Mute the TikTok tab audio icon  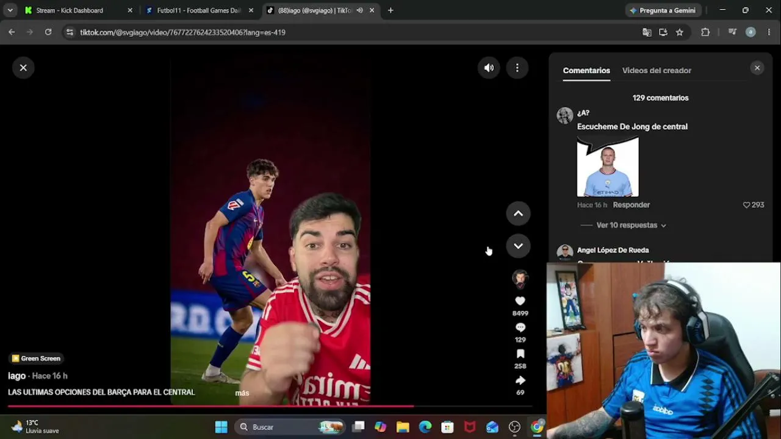[359, 10]
